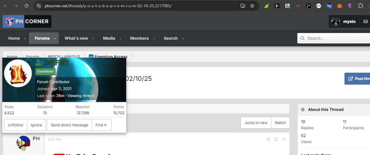
Task: Go back to the previous page
Action: point(6,6)
